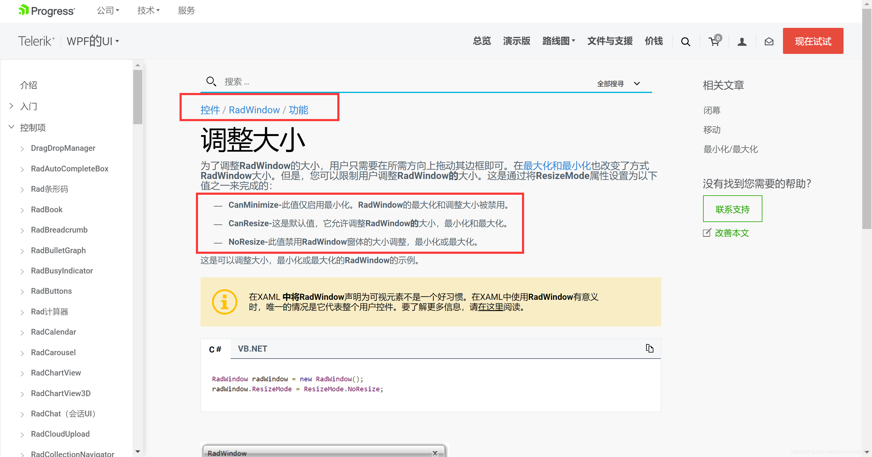Click the sidebar scrollbar thumb
Viewport: 872px width, 457px height.
[x=137, y=97]
